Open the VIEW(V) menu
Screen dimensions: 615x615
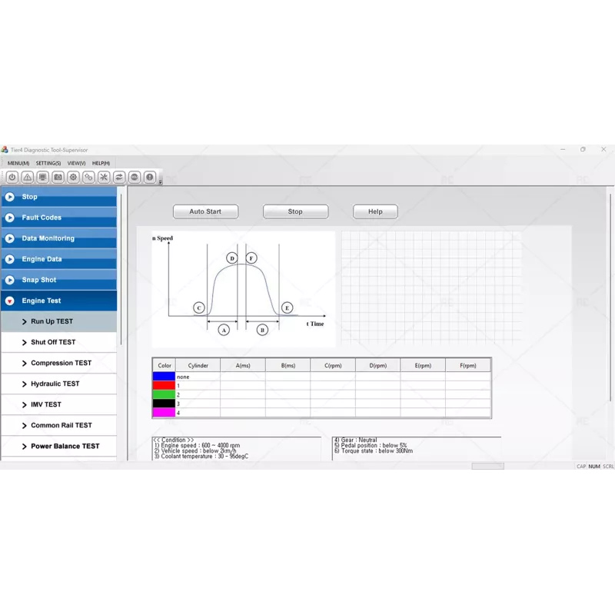pos(75,163)
